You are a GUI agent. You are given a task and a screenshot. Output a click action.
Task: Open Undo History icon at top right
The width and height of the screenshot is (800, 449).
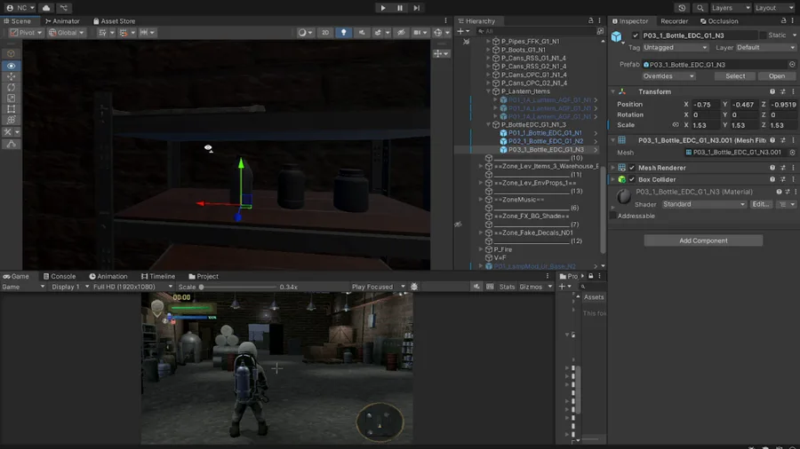tap(682, 8)
